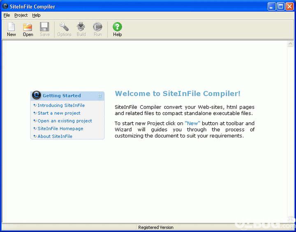Click the "New" link in the welcome text

[192, 123]
